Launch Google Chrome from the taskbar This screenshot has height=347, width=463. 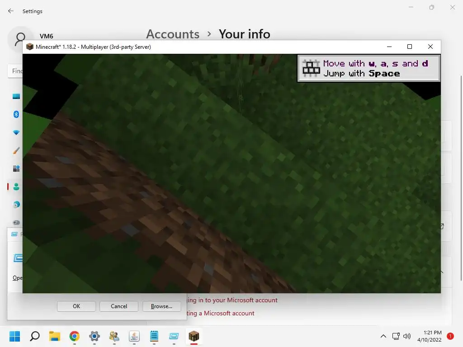(75, 336)
